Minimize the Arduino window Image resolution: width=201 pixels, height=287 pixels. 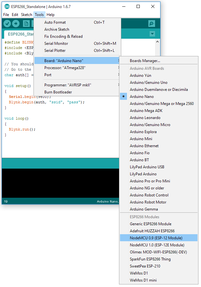[124, 7]
